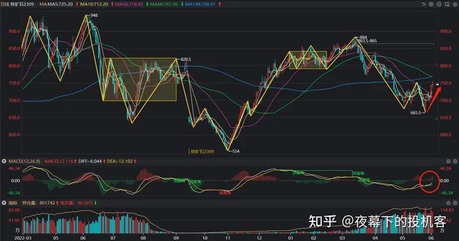Click the 铁矿石2309 contract title

[x=22, y=4]
